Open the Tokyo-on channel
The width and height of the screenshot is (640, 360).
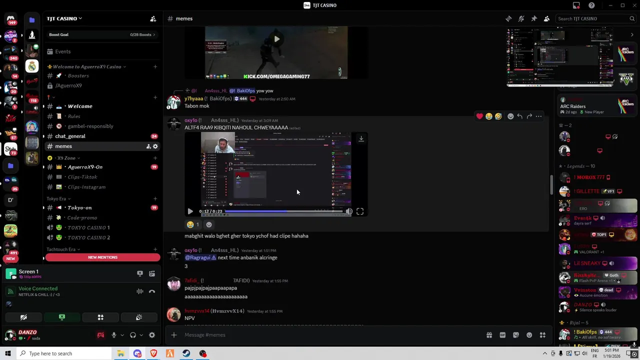pyautogui.click(x=102, y=207)
